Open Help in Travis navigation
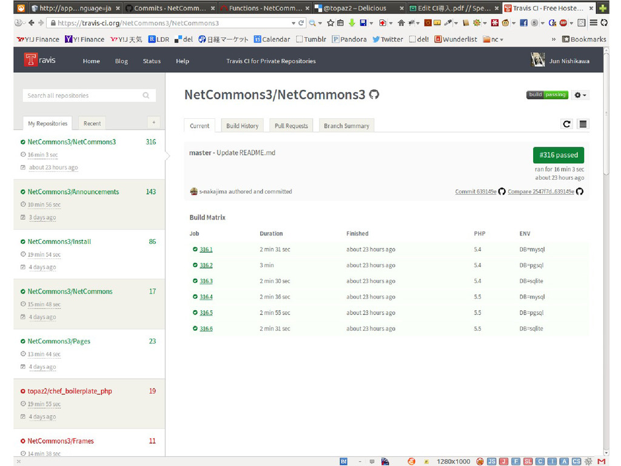The width and height of the screenshot is (621, 466). [182, 61]
